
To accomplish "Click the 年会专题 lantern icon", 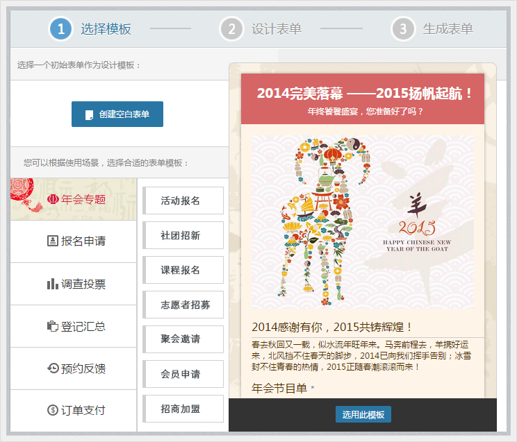I will pos(53,199).
